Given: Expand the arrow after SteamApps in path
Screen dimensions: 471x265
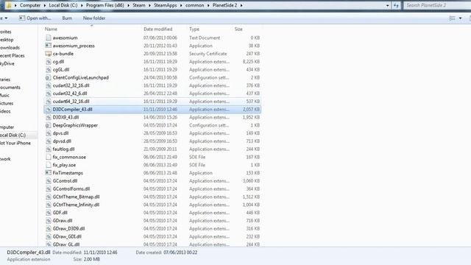Looking at the screenshot, I should (181, 5).
